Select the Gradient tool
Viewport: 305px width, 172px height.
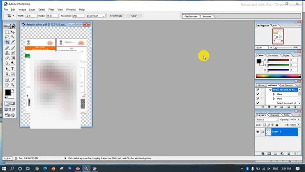pyautogui.click(x=13, y=58)
